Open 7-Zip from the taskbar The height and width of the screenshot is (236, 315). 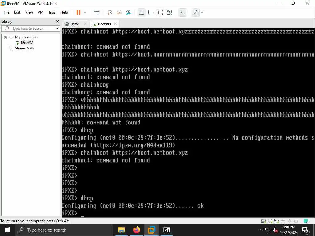pos(166,230)
